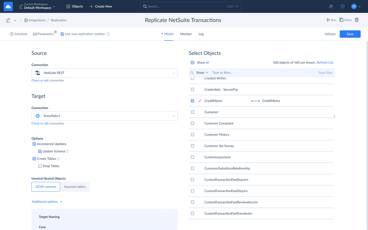Screen dimensions: 368x230
Task: Click info icon next to Update Schema
Action: coord(67,151)
